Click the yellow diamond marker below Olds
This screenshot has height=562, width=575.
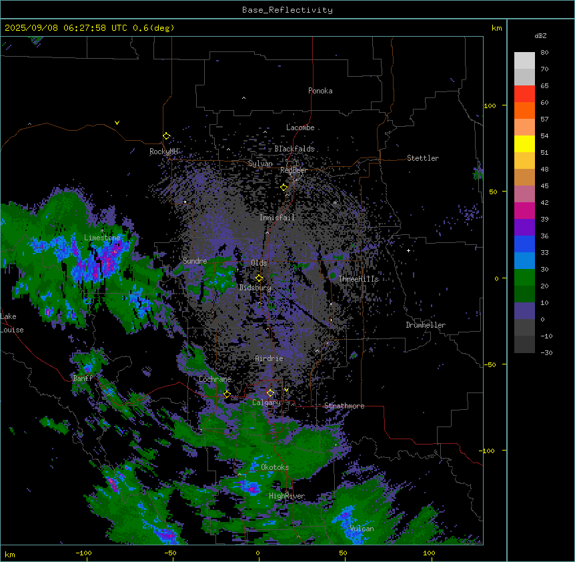click(x=259, y=278)
